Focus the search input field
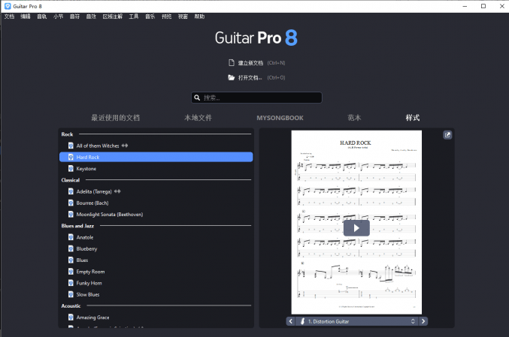This screenshot has height=337, width=509. click(256, 98)
